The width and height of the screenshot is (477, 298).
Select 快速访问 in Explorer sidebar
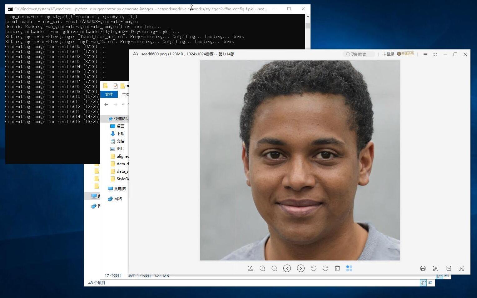[x=118, y=119]
